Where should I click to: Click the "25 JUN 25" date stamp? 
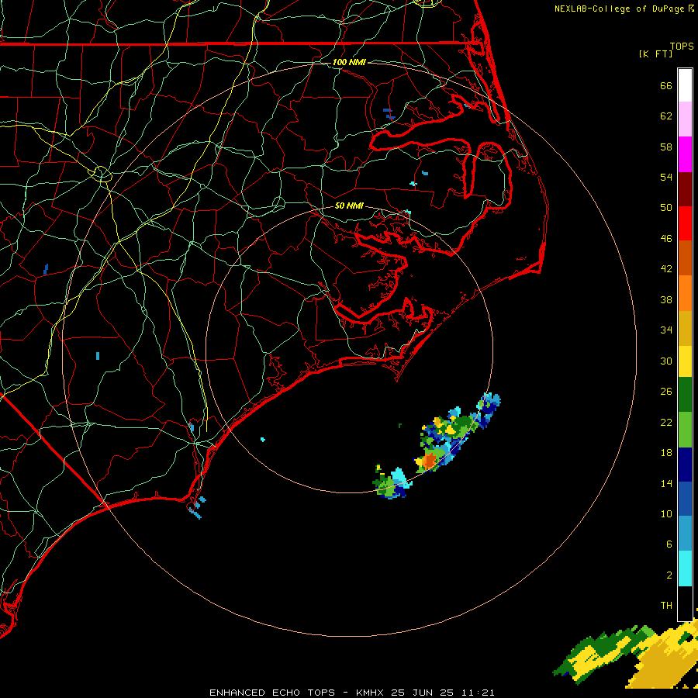coord(423,693)
